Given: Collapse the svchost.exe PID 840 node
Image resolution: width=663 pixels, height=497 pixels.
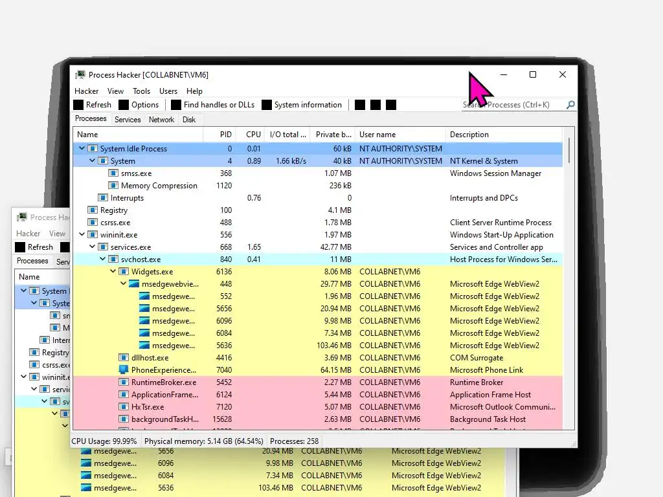Looking at the screenshot, I should pos(103,259).
